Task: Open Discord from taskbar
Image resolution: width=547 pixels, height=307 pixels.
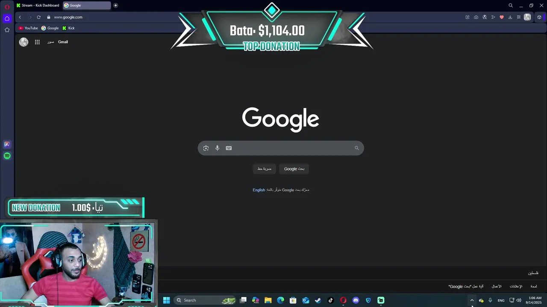Action: point(356,300)
